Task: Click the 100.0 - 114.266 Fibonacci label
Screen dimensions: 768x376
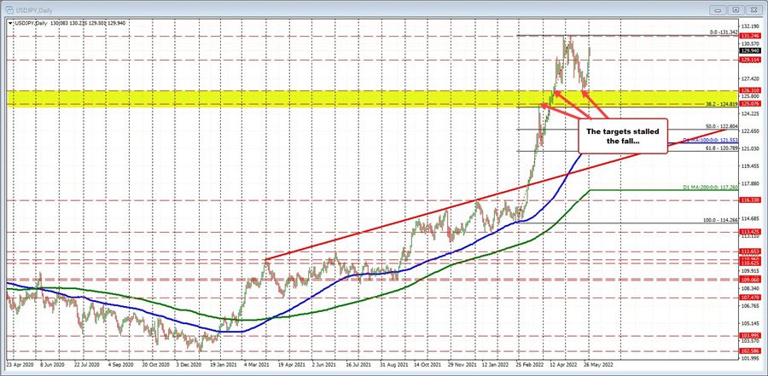Action: [x=720, y=220]
